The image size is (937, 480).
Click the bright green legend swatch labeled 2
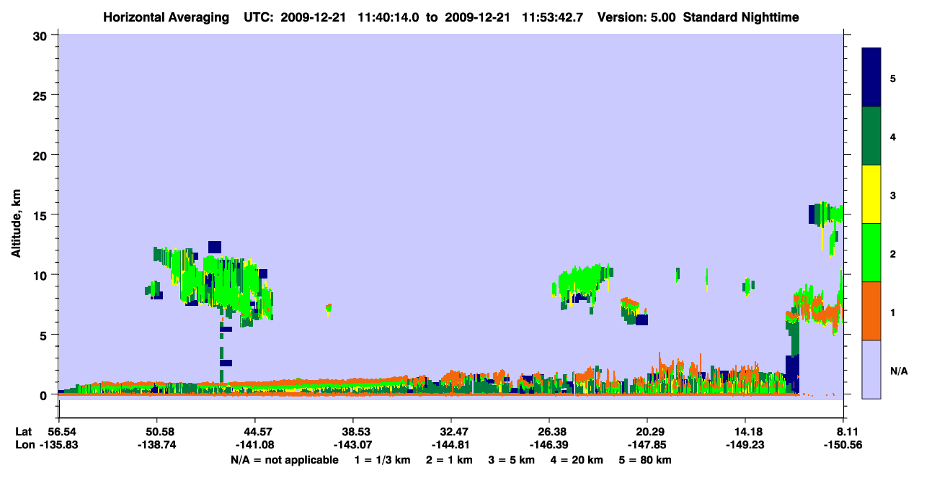pos(871,253)
